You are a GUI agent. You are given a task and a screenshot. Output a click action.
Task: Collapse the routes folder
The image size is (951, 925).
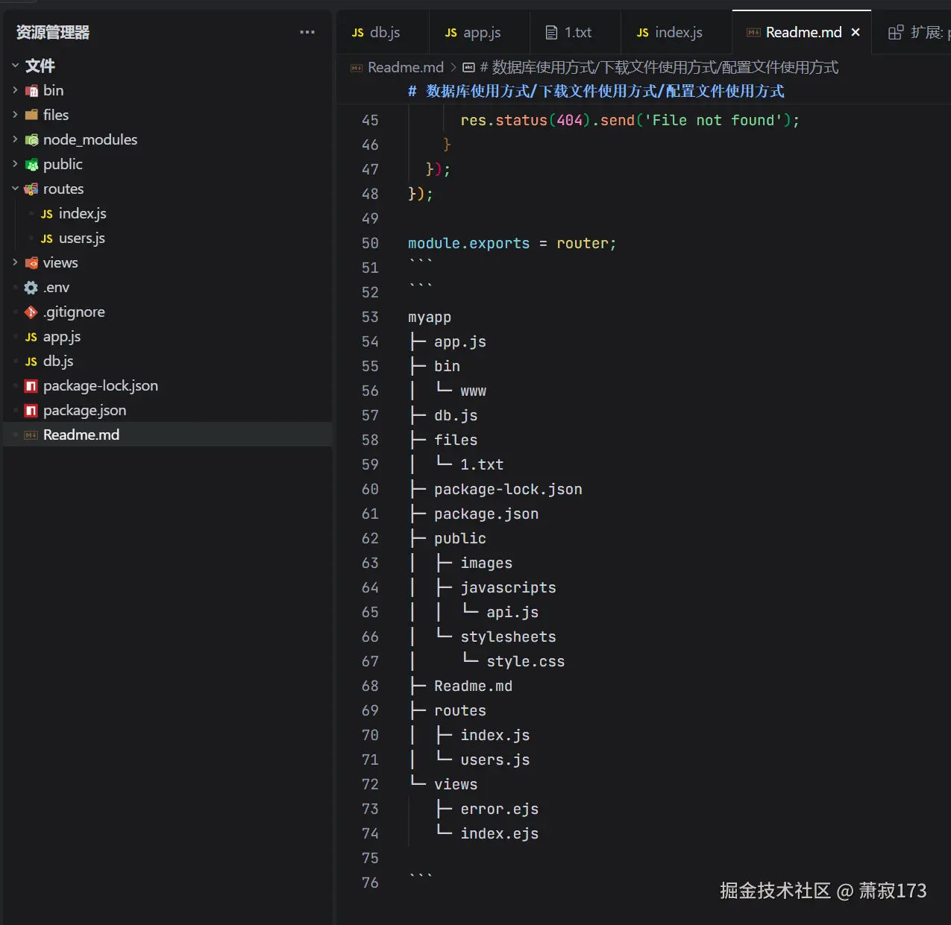15,189
